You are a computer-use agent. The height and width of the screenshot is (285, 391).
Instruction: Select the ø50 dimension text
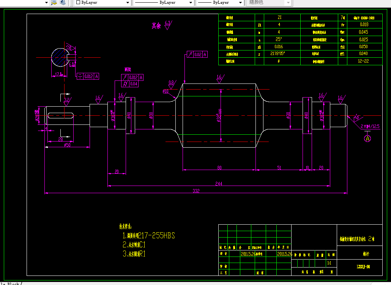point(67,145)
